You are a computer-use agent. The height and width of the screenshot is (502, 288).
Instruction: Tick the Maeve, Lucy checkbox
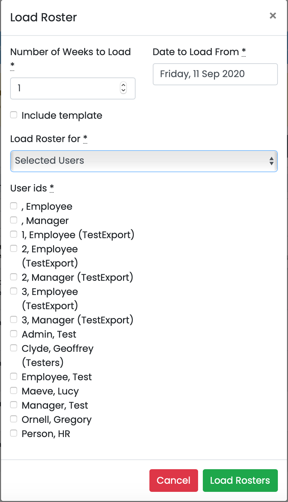point(14,390)
